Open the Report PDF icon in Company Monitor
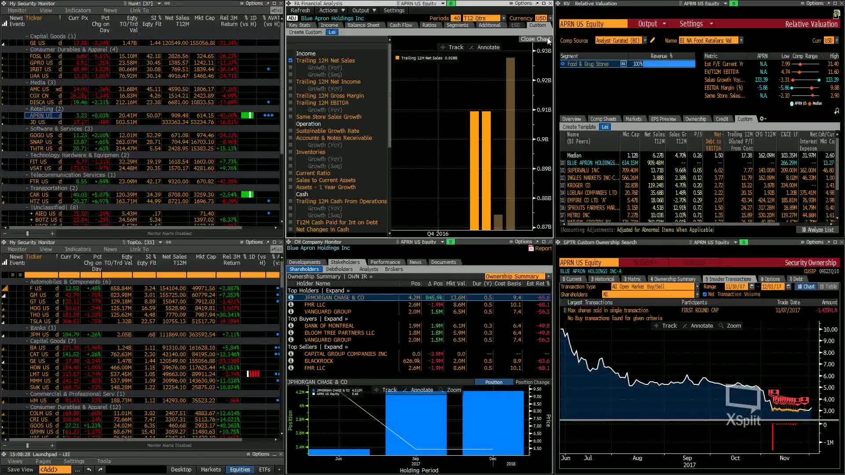The height and width of the screenshot is (475, 845). pyautogui.click(x=531, y=248)
